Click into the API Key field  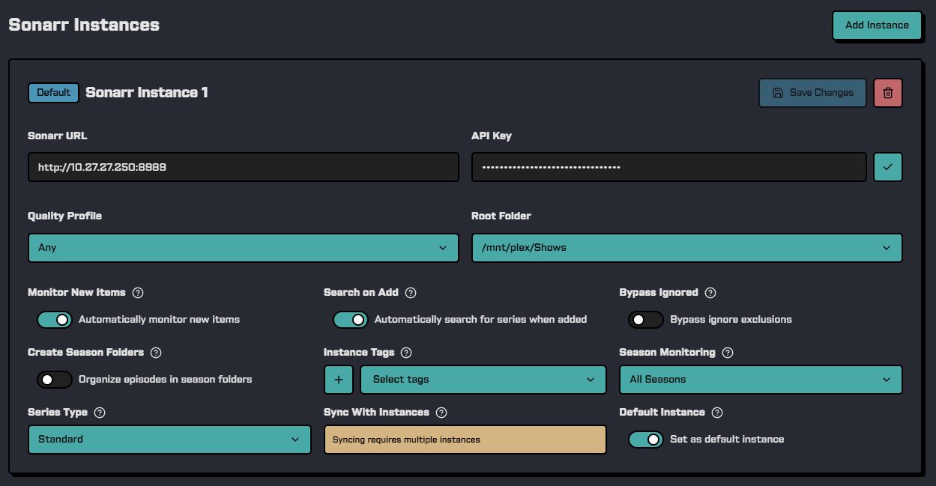(x=669, y=168)
